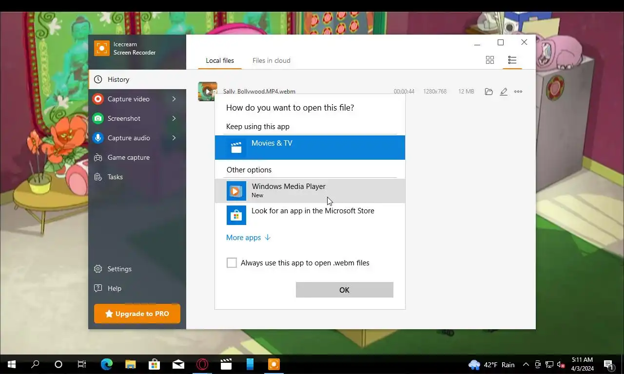Click the green Screenshot camera icon

[x=98, y=118]
